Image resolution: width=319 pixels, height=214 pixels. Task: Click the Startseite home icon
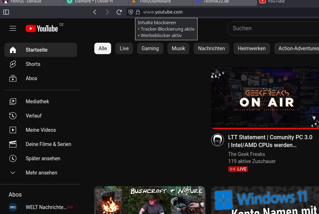(x=13, y=50)
